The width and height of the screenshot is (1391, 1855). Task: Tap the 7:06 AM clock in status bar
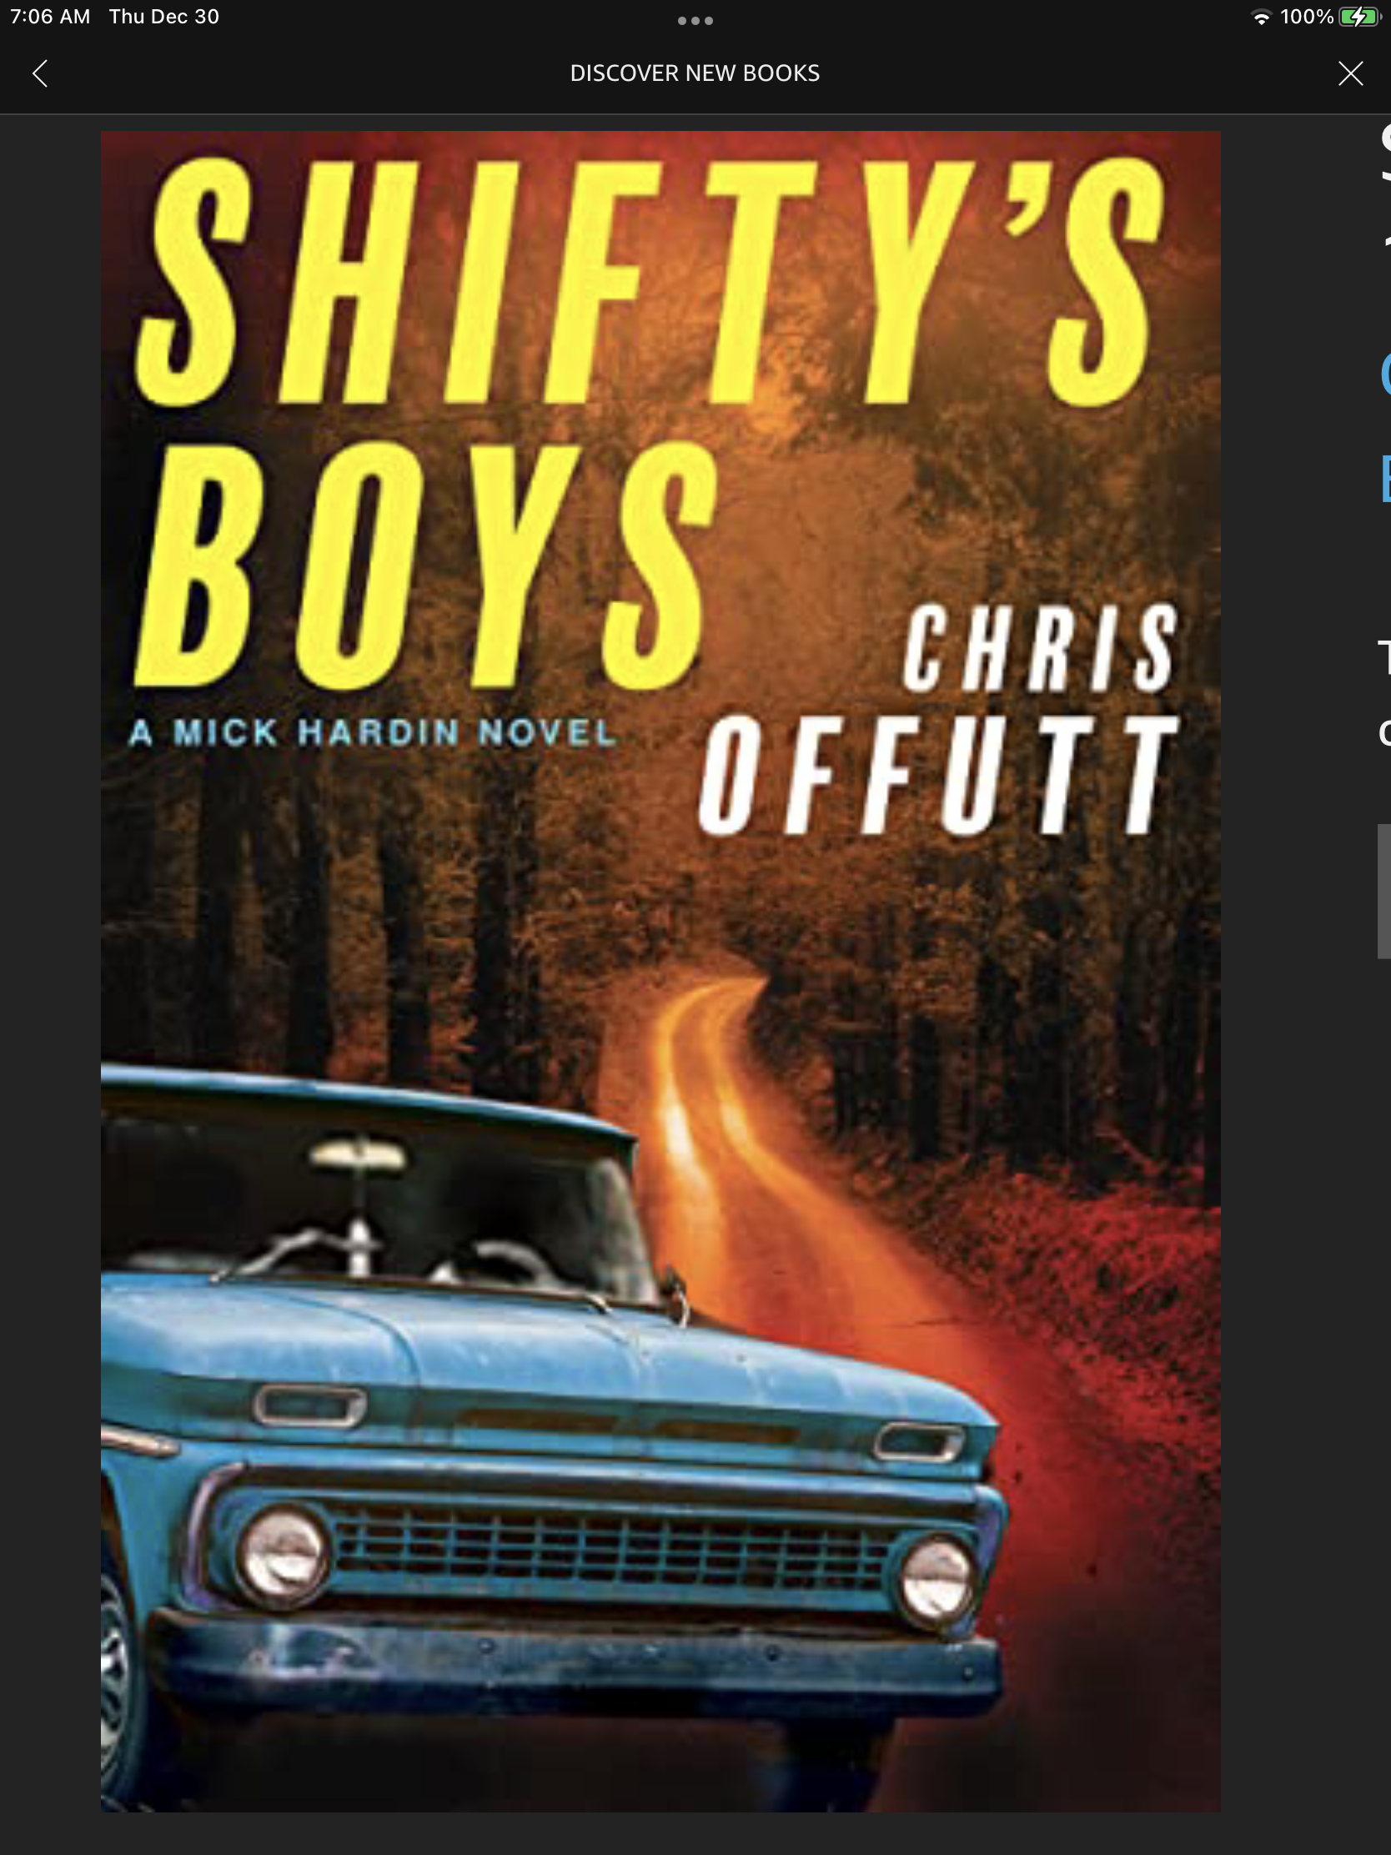pos(50,17)
